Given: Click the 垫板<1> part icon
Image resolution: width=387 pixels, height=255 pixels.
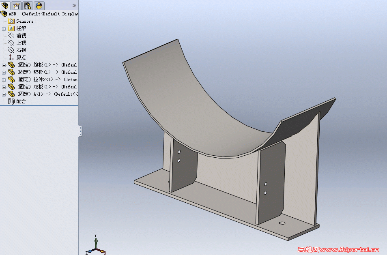Looking at the screenshot, I should pyautogui.click(x=11, y=72).
